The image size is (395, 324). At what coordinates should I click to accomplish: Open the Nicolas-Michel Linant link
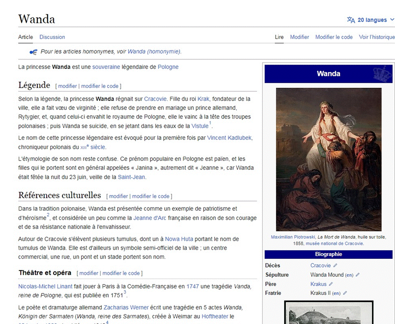(45, 286)
